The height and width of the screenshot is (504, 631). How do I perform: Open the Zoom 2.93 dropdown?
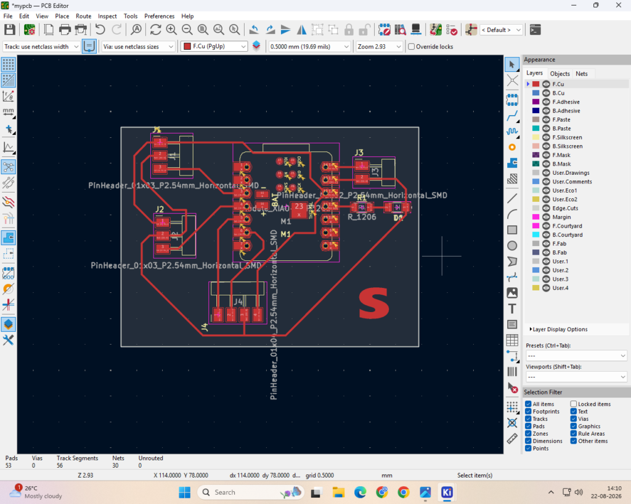[x=379, y=47]
